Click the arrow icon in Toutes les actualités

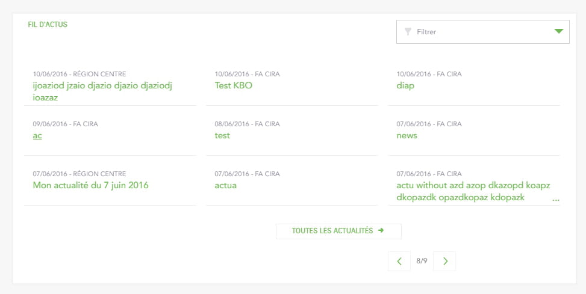(x=381, y=231)
